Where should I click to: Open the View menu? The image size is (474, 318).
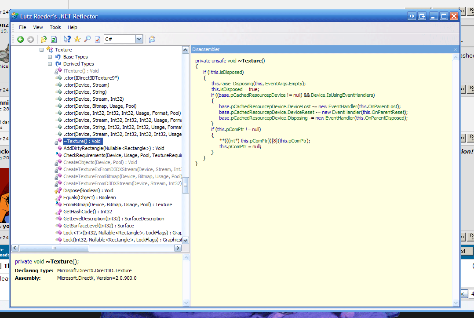[x=38, y=27]
